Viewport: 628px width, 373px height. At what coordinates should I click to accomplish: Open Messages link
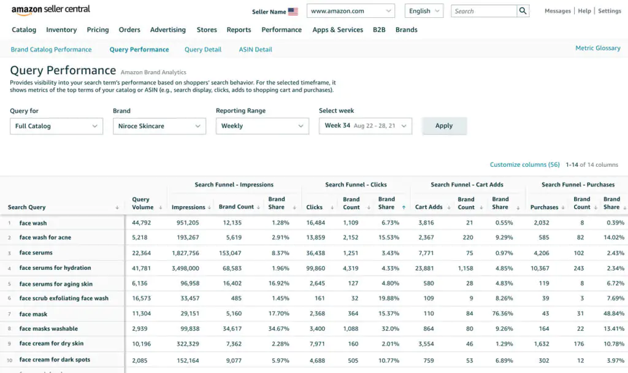point(557,11)
